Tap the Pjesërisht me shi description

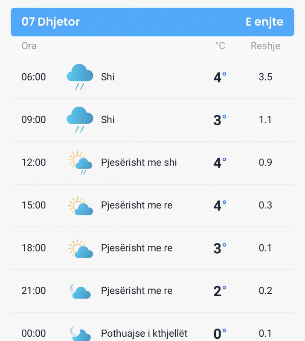coord(139,162)
